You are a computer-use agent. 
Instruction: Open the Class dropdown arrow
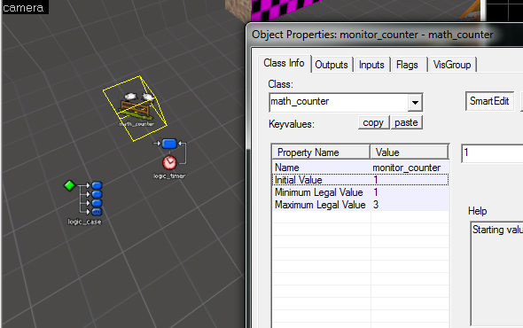pos(415,103)
